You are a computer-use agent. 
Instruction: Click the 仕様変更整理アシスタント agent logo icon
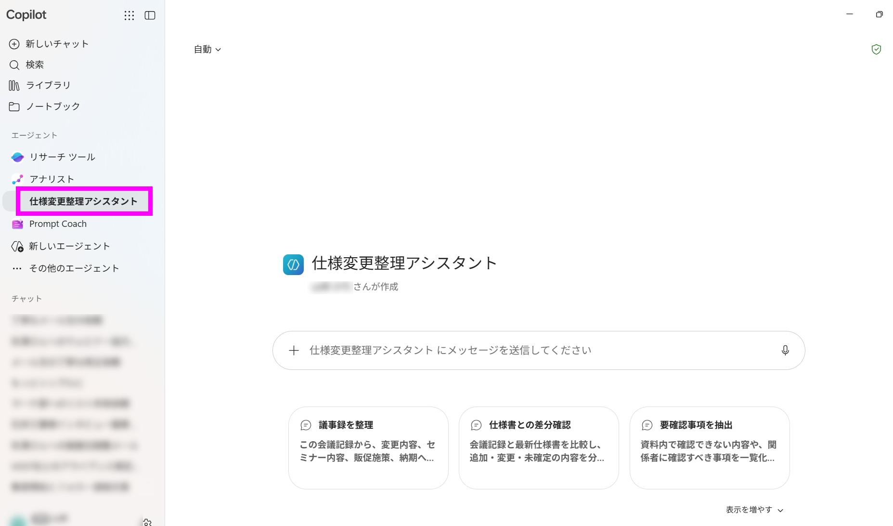pyautogui.click(x=293, y=264)
